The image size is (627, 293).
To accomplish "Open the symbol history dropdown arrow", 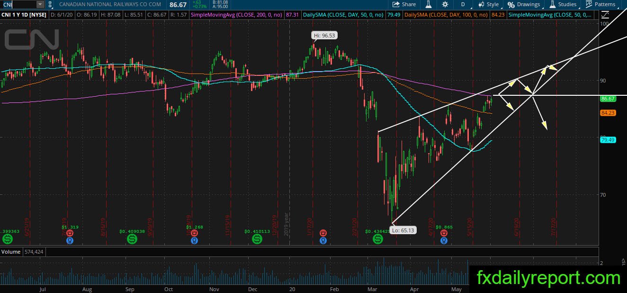I will pos(40,4).
